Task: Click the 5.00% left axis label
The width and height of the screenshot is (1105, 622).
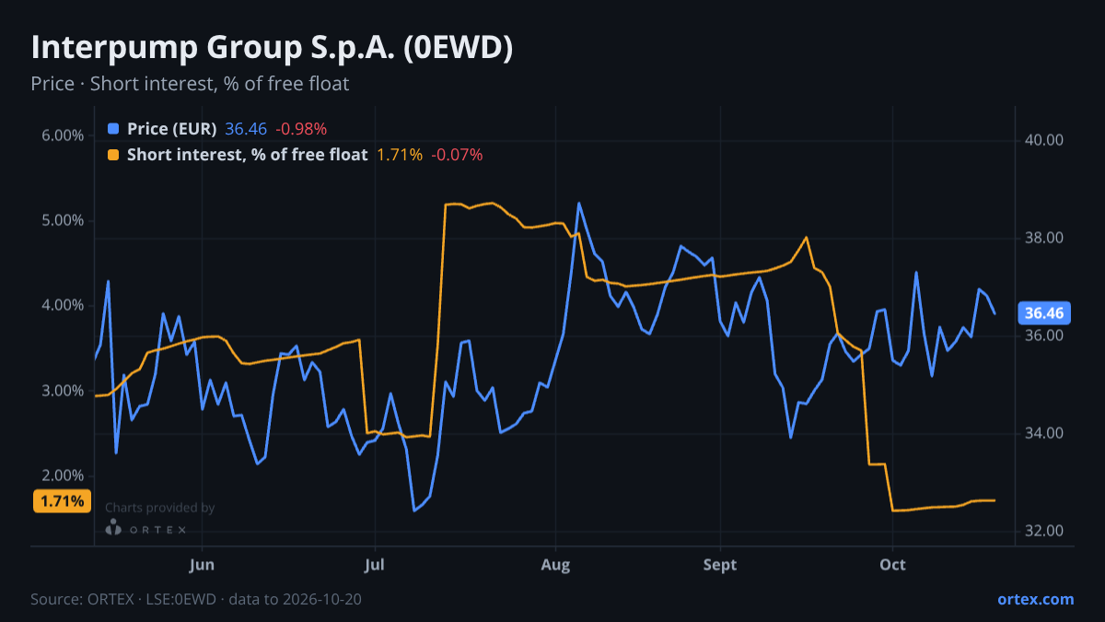Action: [63, 220]
